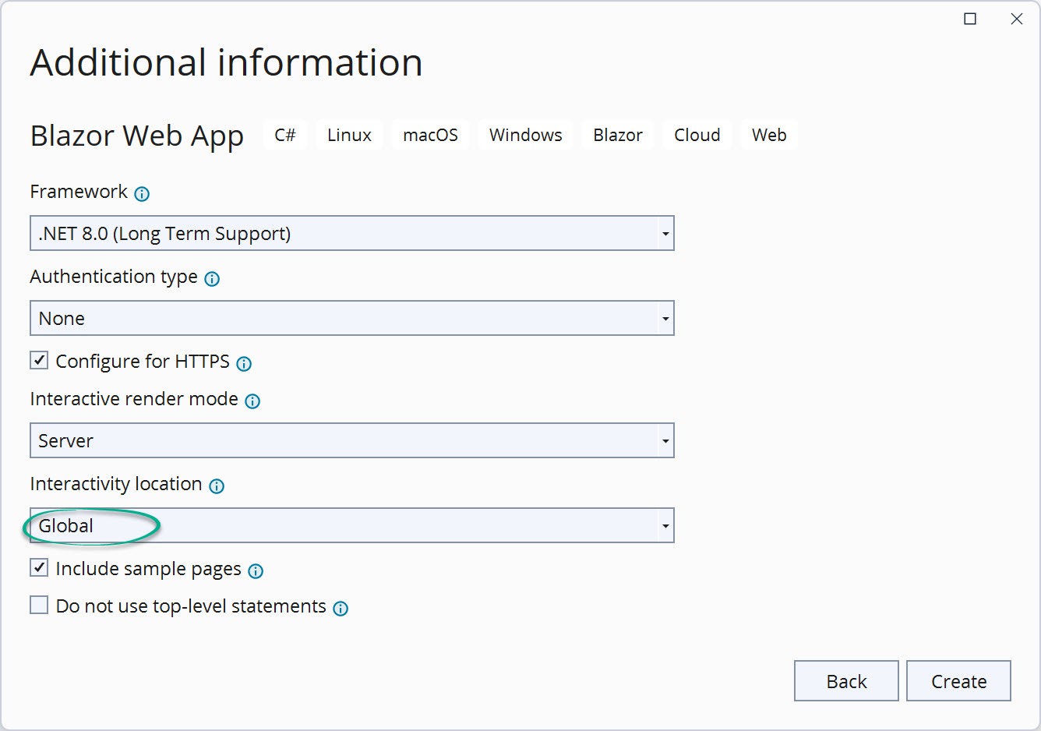Screen dimensions: 1041x731
Task: Click the C# tag
Action: (x=285, y=135)
